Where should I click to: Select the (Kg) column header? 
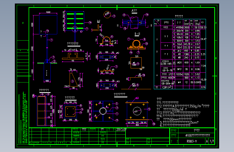[197, 24]
